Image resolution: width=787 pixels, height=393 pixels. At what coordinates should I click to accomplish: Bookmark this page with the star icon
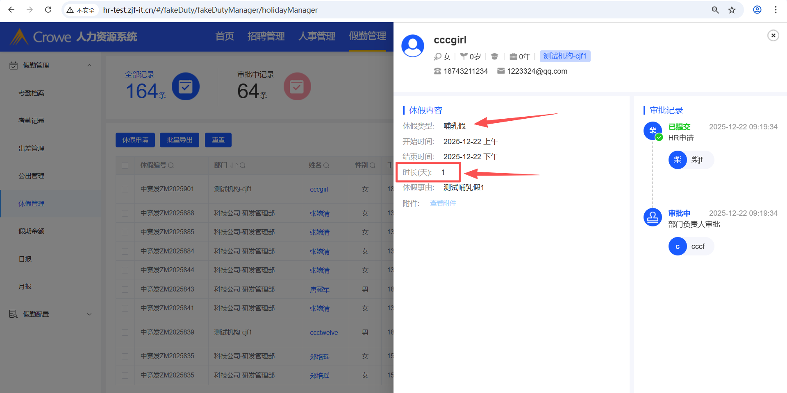[732, 10]
